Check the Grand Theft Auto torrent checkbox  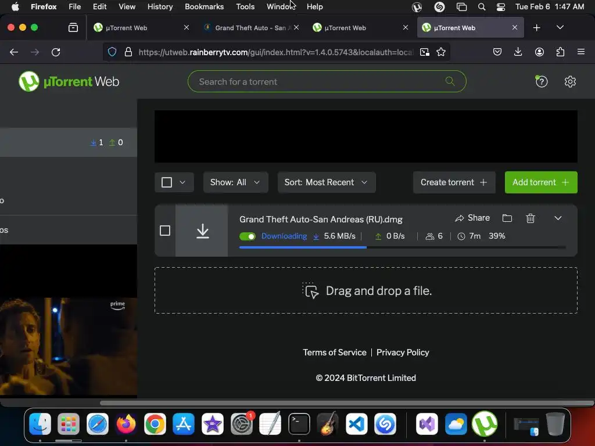click(165, 231)
